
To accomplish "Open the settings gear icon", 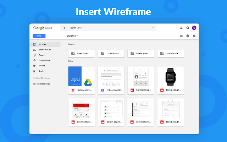I will click(194, 36).
